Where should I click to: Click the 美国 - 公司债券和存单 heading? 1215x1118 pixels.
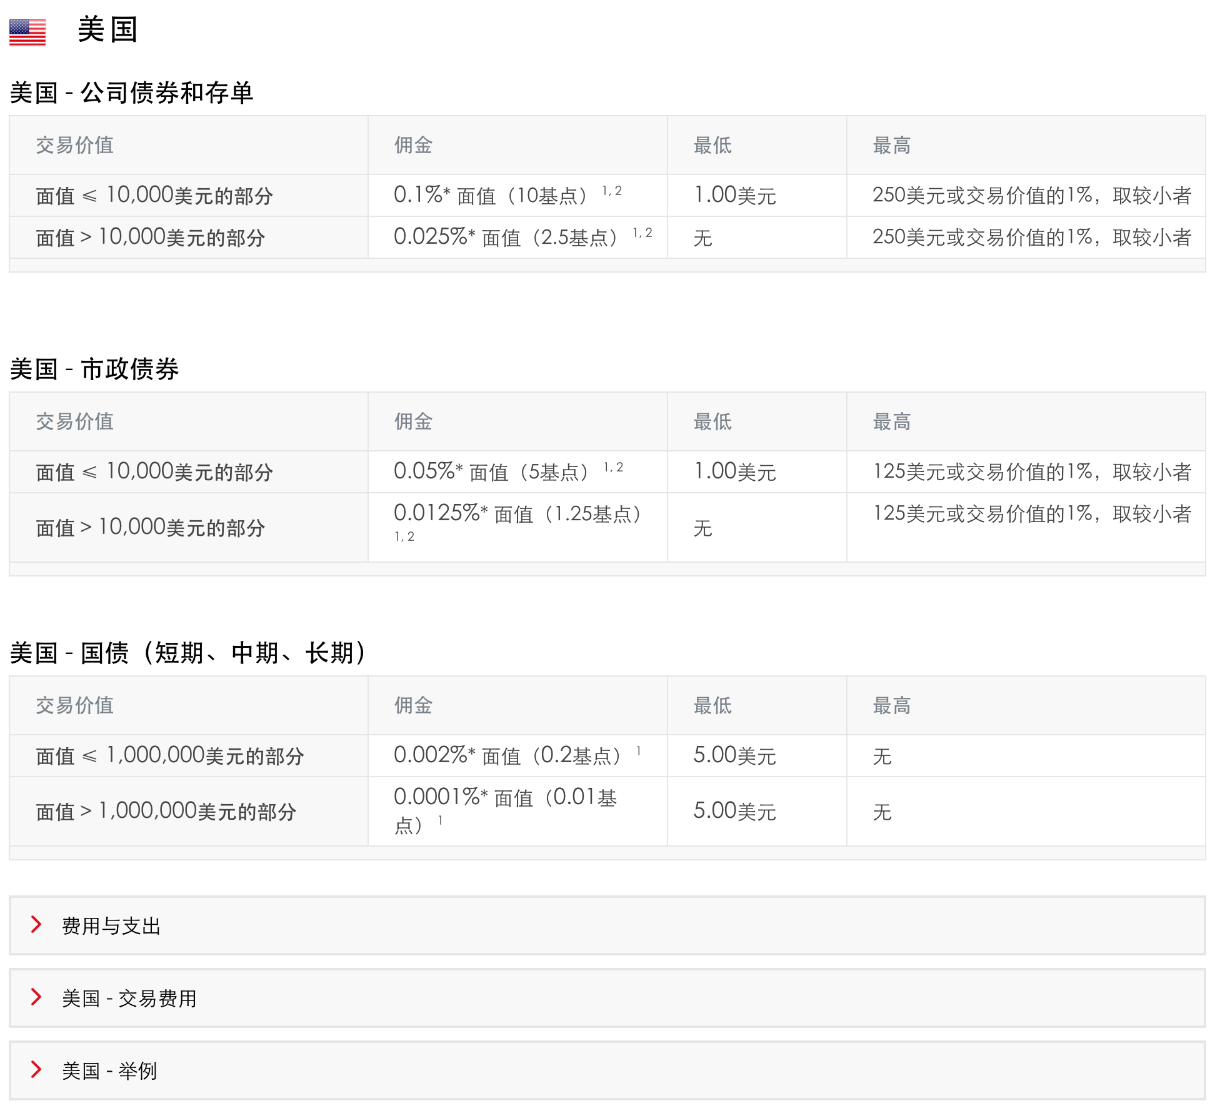tap(131, 93)
